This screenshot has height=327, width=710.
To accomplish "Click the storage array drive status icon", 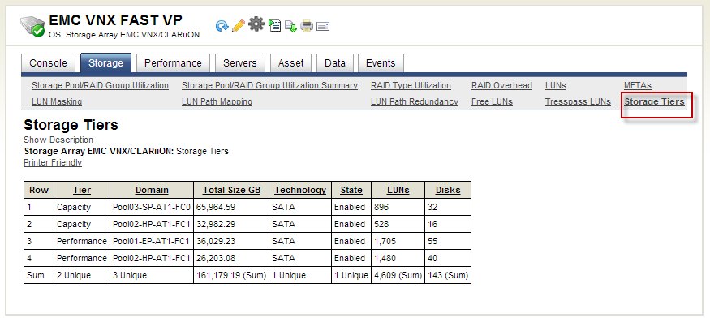I will [32, 27].
